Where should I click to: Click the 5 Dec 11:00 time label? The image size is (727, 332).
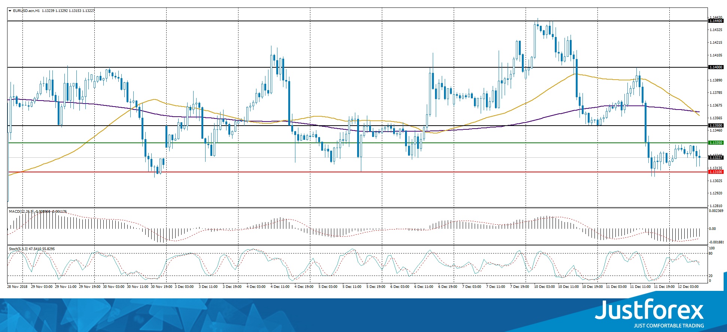(352, 287)
